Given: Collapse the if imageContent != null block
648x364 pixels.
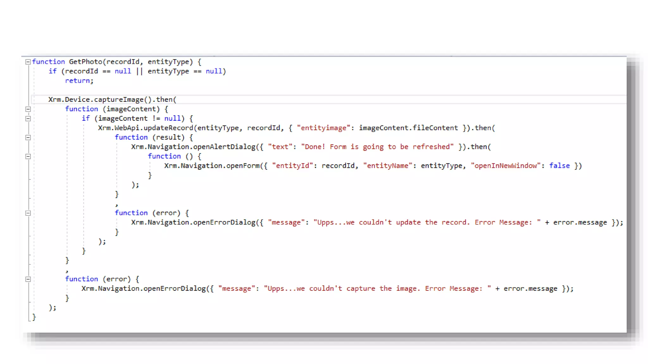Looking at the screenshot, I should [28, 119].
